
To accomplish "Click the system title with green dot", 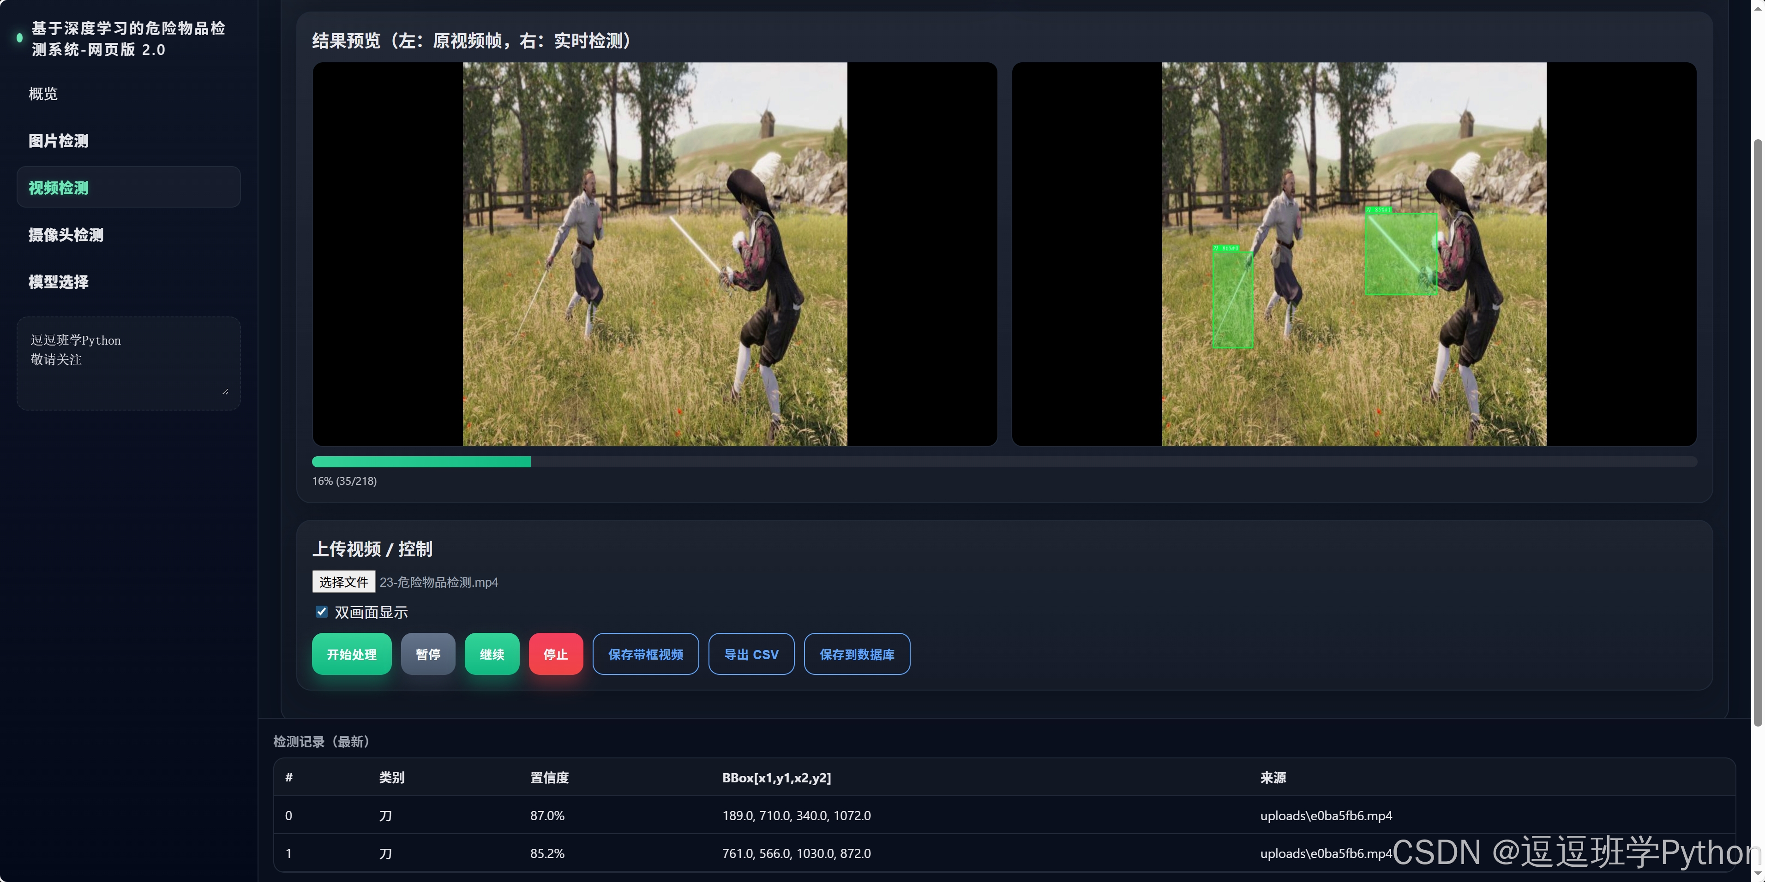I will tap(121, 38).
